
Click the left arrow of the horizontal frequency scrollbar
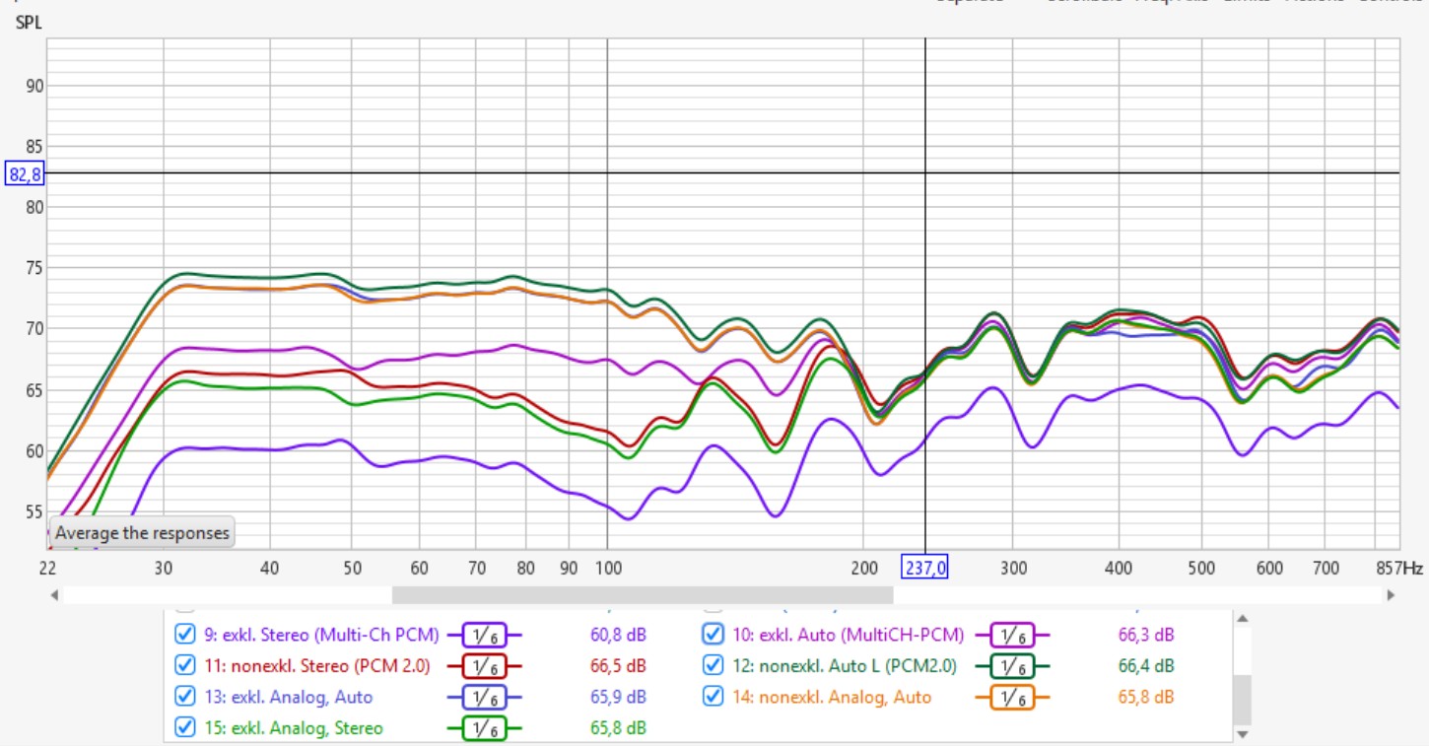click(55, 595)
